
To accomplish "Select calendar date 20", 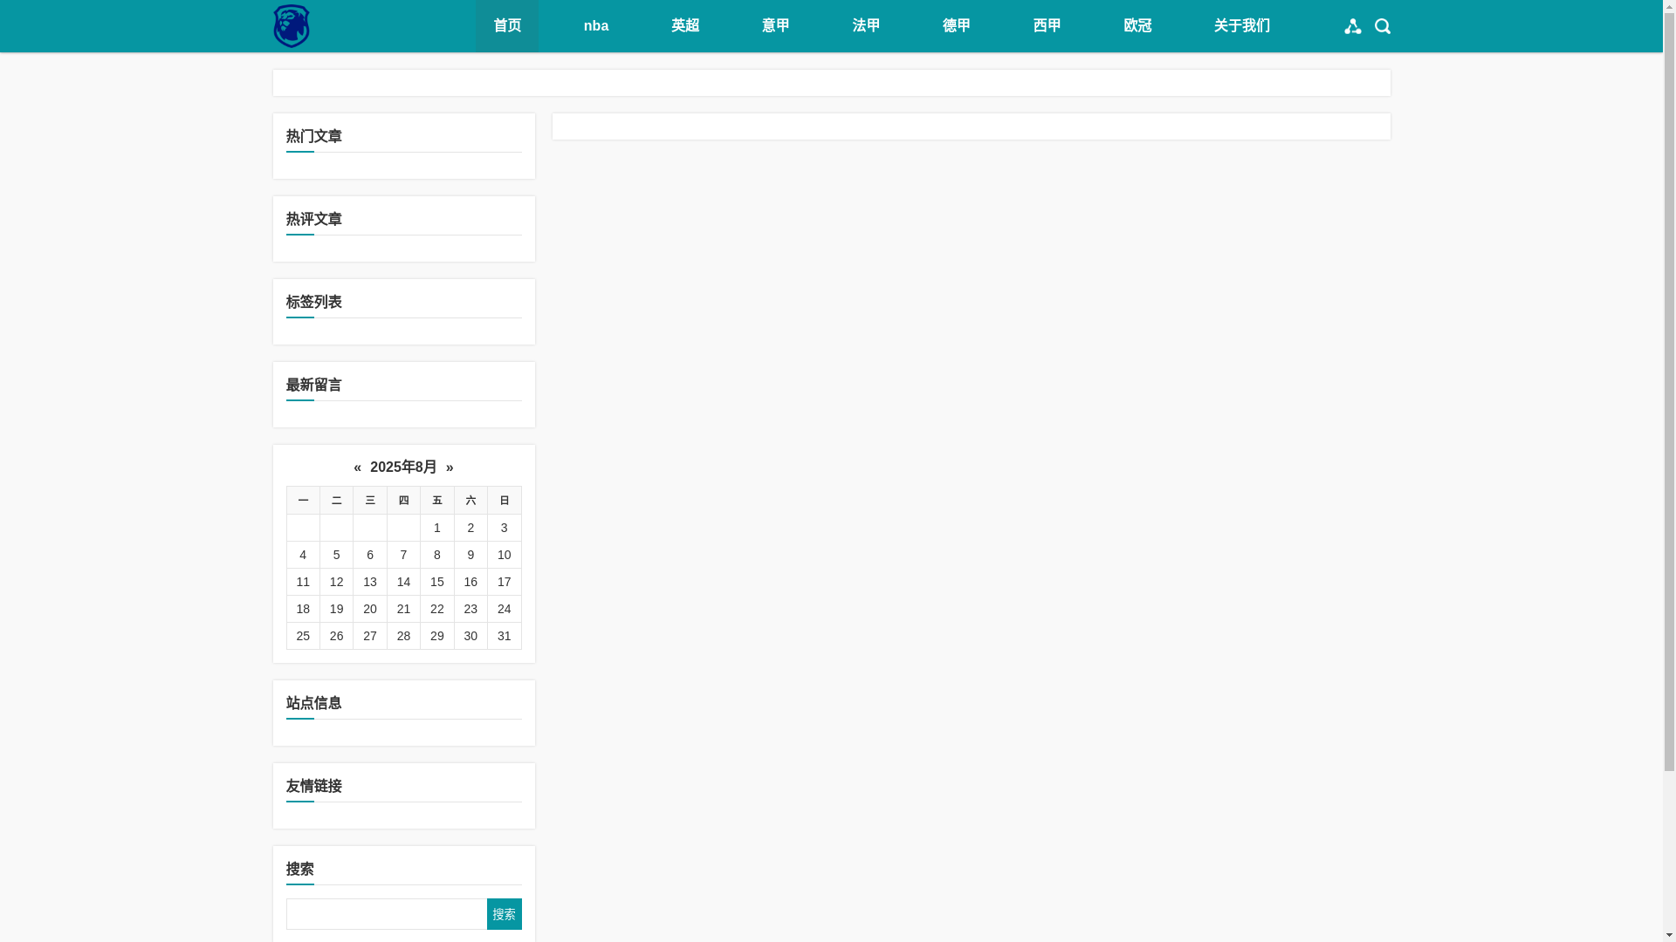I will click(370, 609).
